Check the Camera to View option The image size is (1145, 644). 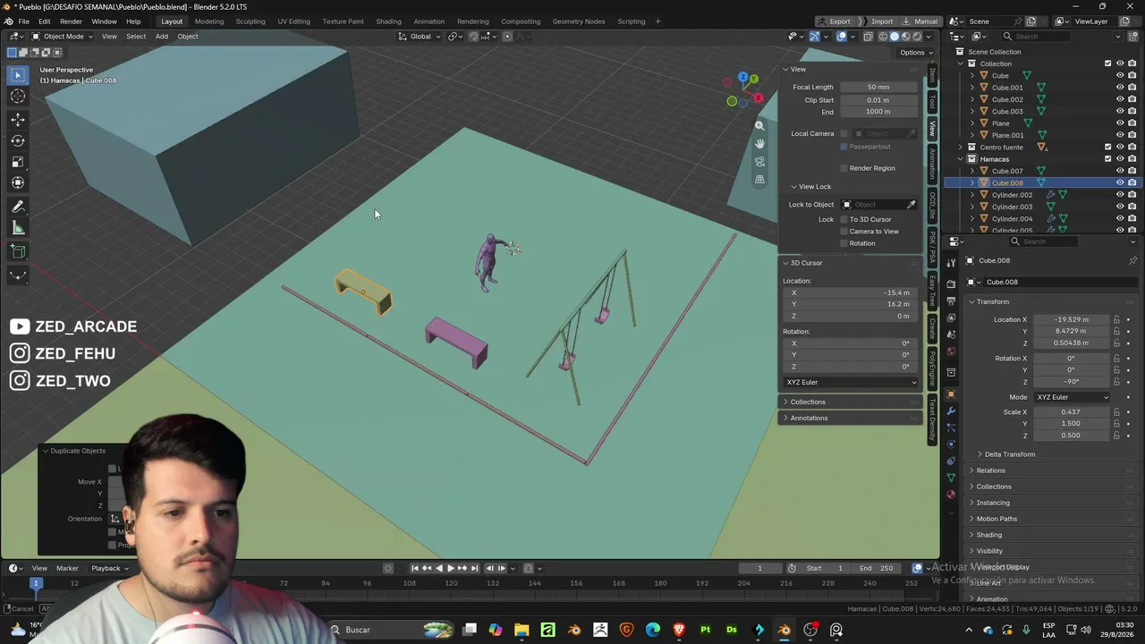point(844,232)
